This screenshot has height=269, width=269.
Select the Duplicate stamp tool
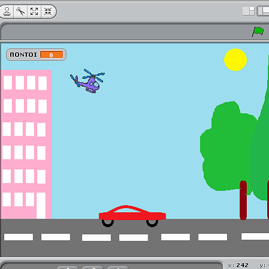tap(7, 11)
